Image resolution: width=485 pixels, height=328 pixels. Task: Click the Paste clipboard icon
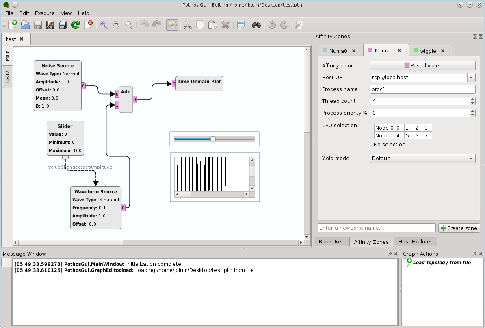click(x=213, y=25)
